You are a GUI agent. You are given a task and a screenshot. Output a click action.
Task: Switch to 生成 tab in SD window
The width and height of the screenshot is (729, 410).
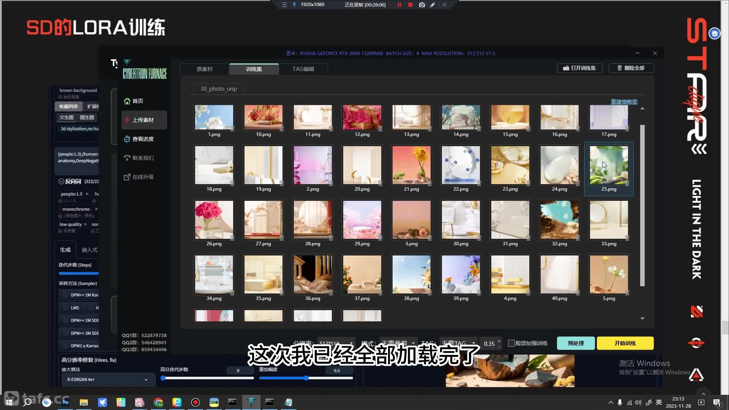coord(65,249)
